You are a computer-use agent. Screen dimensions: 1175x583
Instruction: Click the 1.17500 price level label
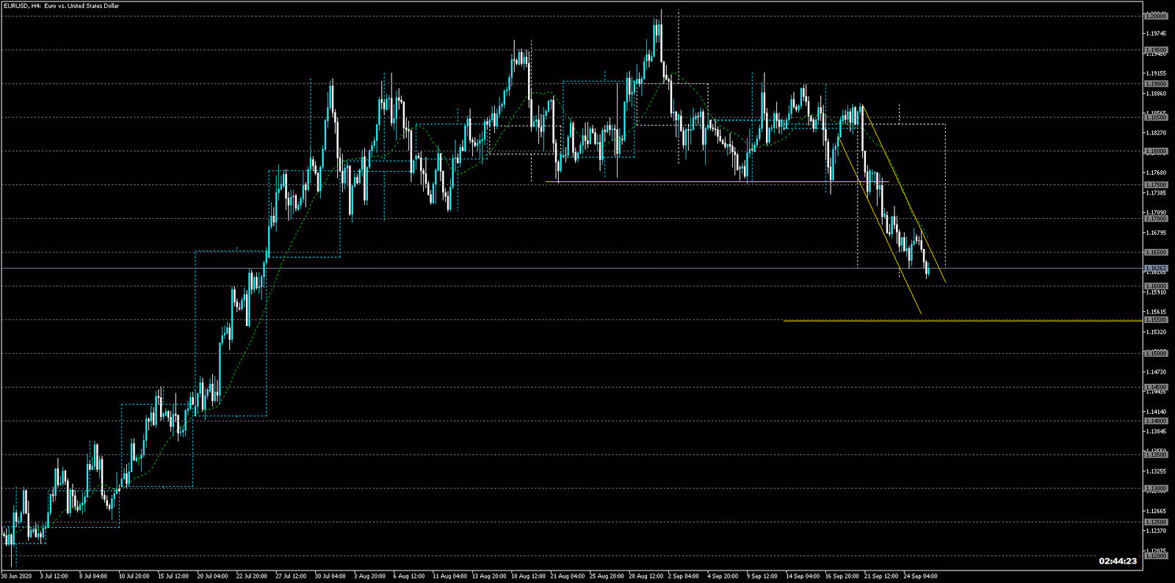point(1156,185)
